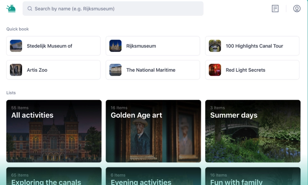Click the green service bell logo

pyautogui.click(x=11, y=9)
